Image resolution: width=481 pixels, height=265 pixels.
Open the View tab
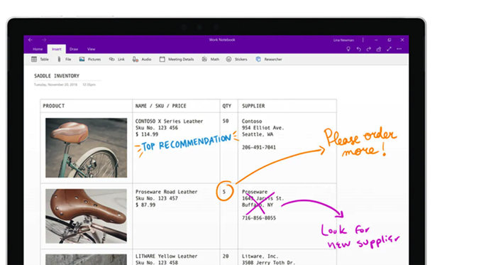click(x=91, y=49)
